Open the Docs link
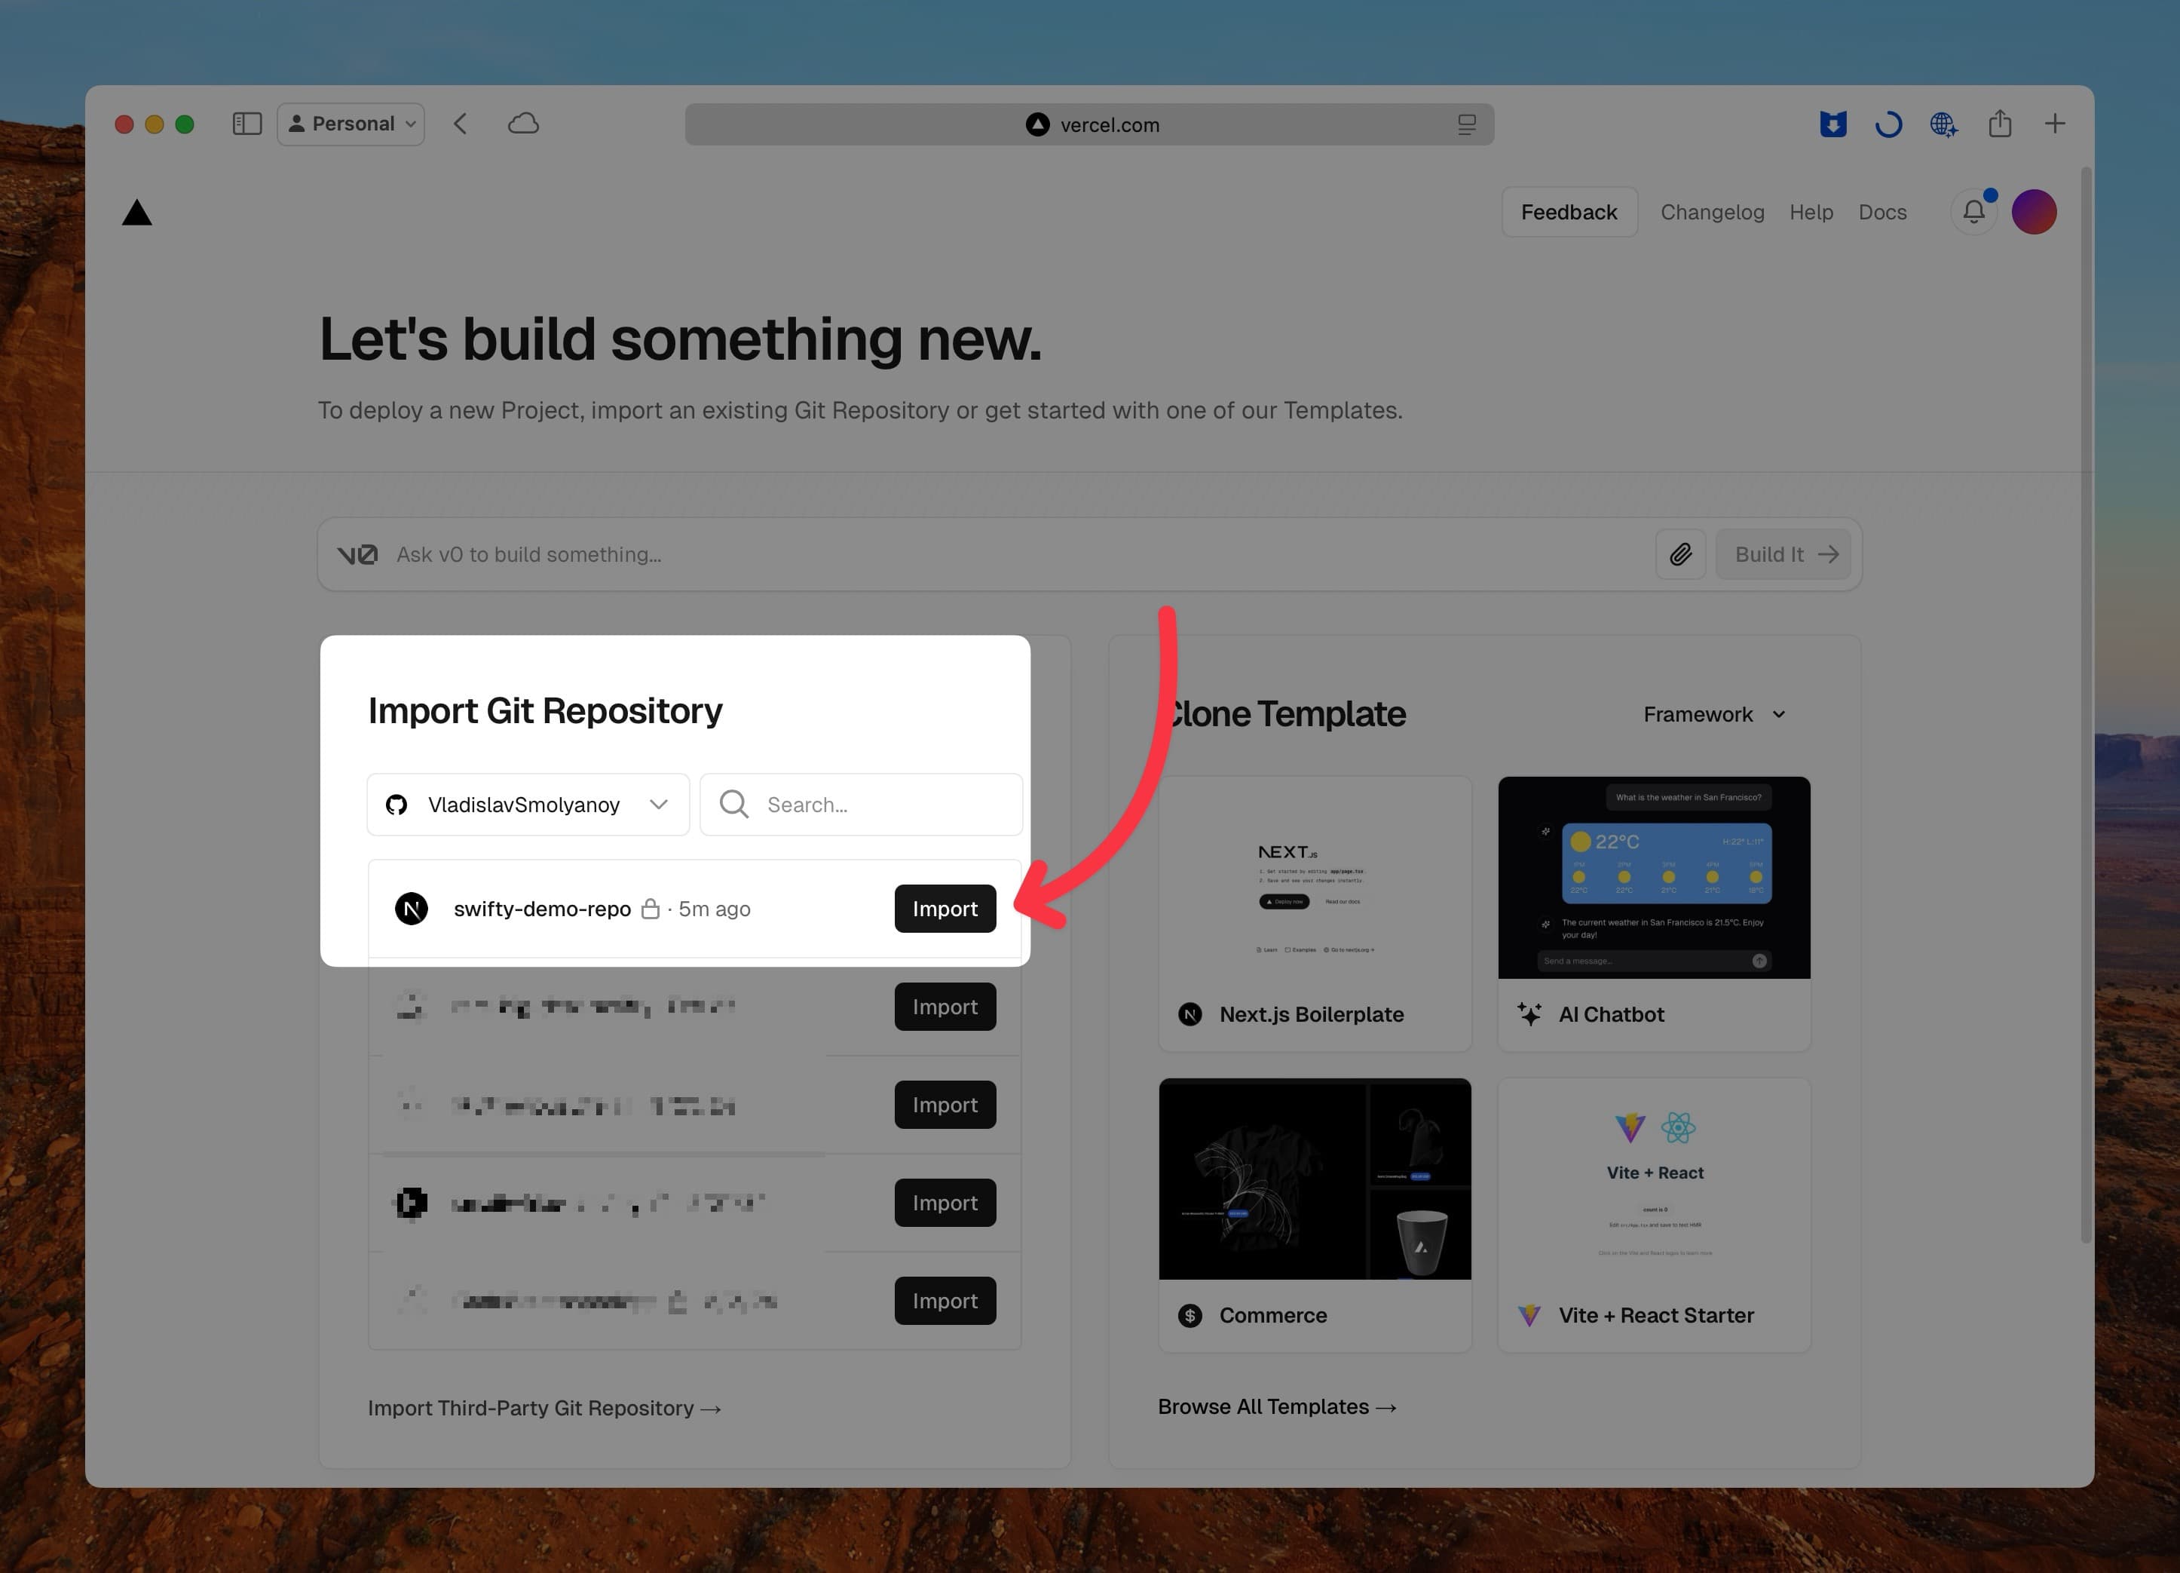Viewport: 2180px width, 1573px height. point(1882,213)
